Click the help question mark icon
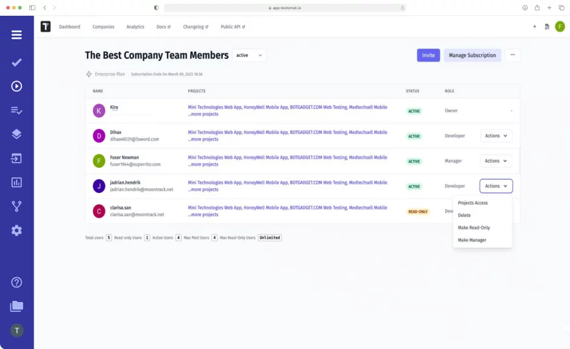Image resolution: width=570 pixels, height=349 pixels. (x=16, y=282)
